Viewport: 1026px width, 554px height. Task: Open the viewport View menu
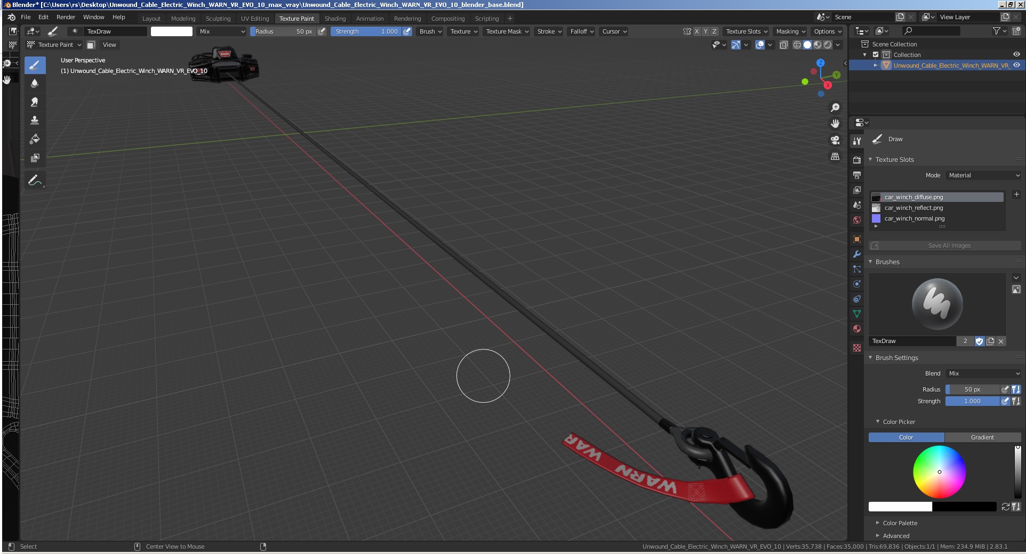(109, 45)
